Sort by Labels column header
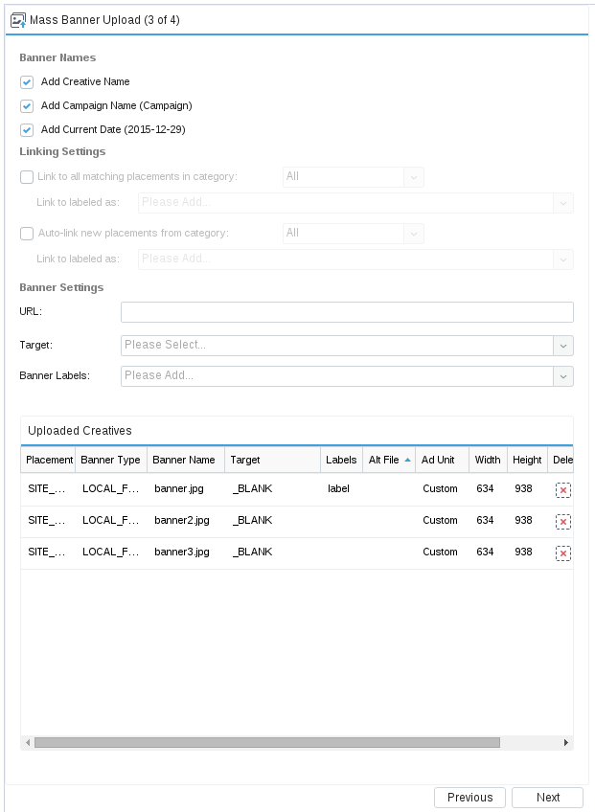The height and width of the screenshot is (812, 595). click(x=341, y=460)
